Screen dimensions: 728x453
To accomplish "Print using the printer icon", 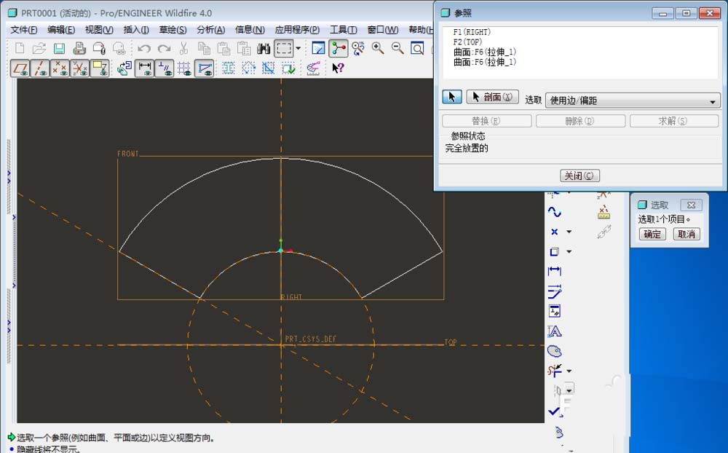I will click(79, 48).
